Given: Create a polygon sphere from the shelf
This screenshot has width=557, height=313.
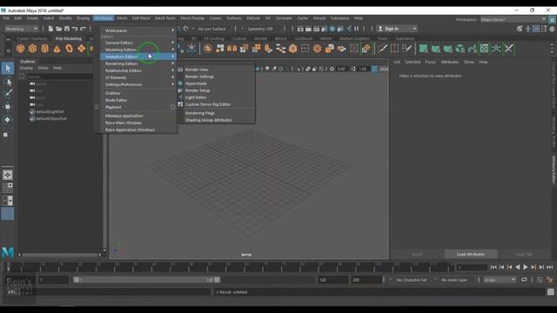Looking at the screenshot, I should [21, 49].
